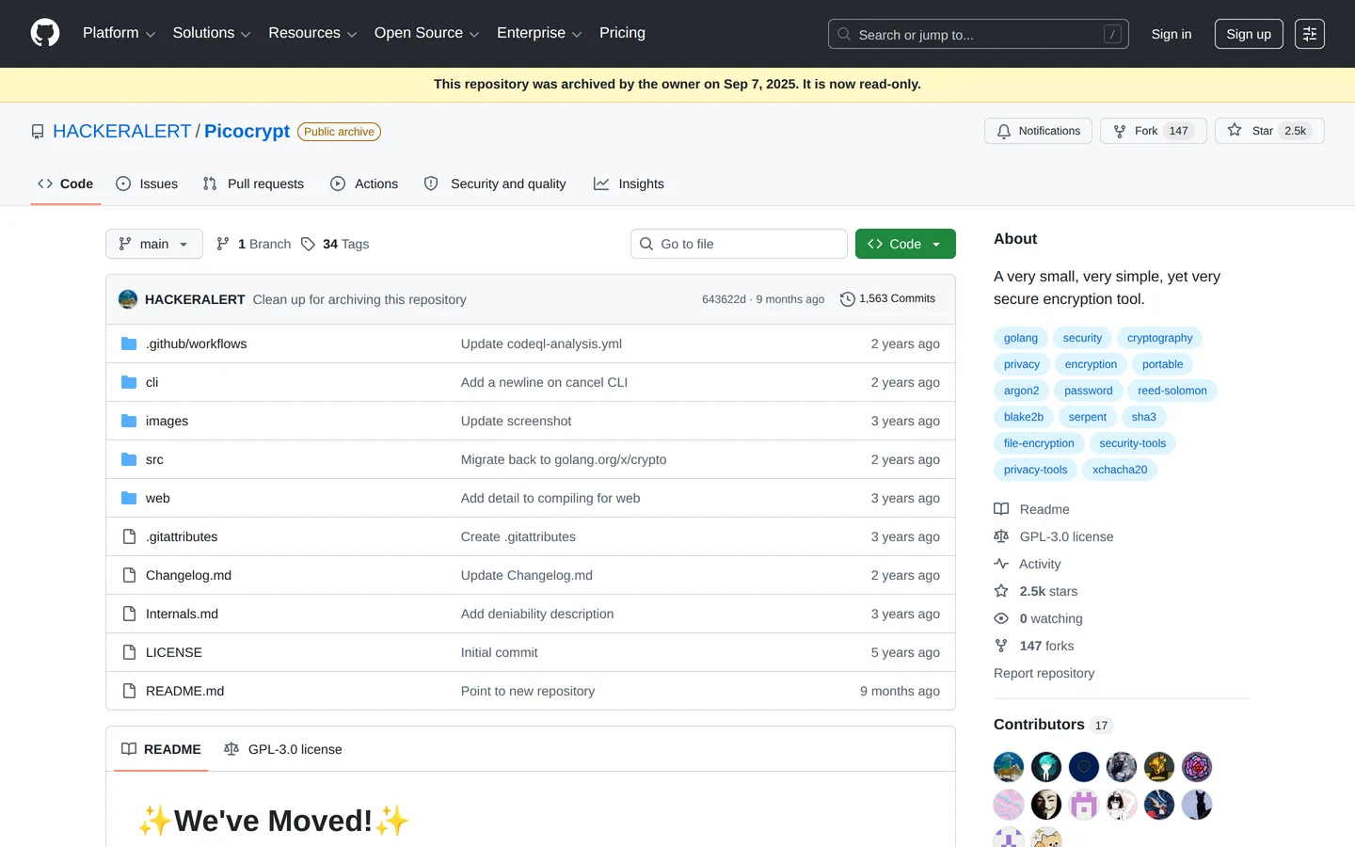This screenshot has width=1355, height=847.
Task: Click the .gitattributes file icon
Action: (x=129, y=536)
